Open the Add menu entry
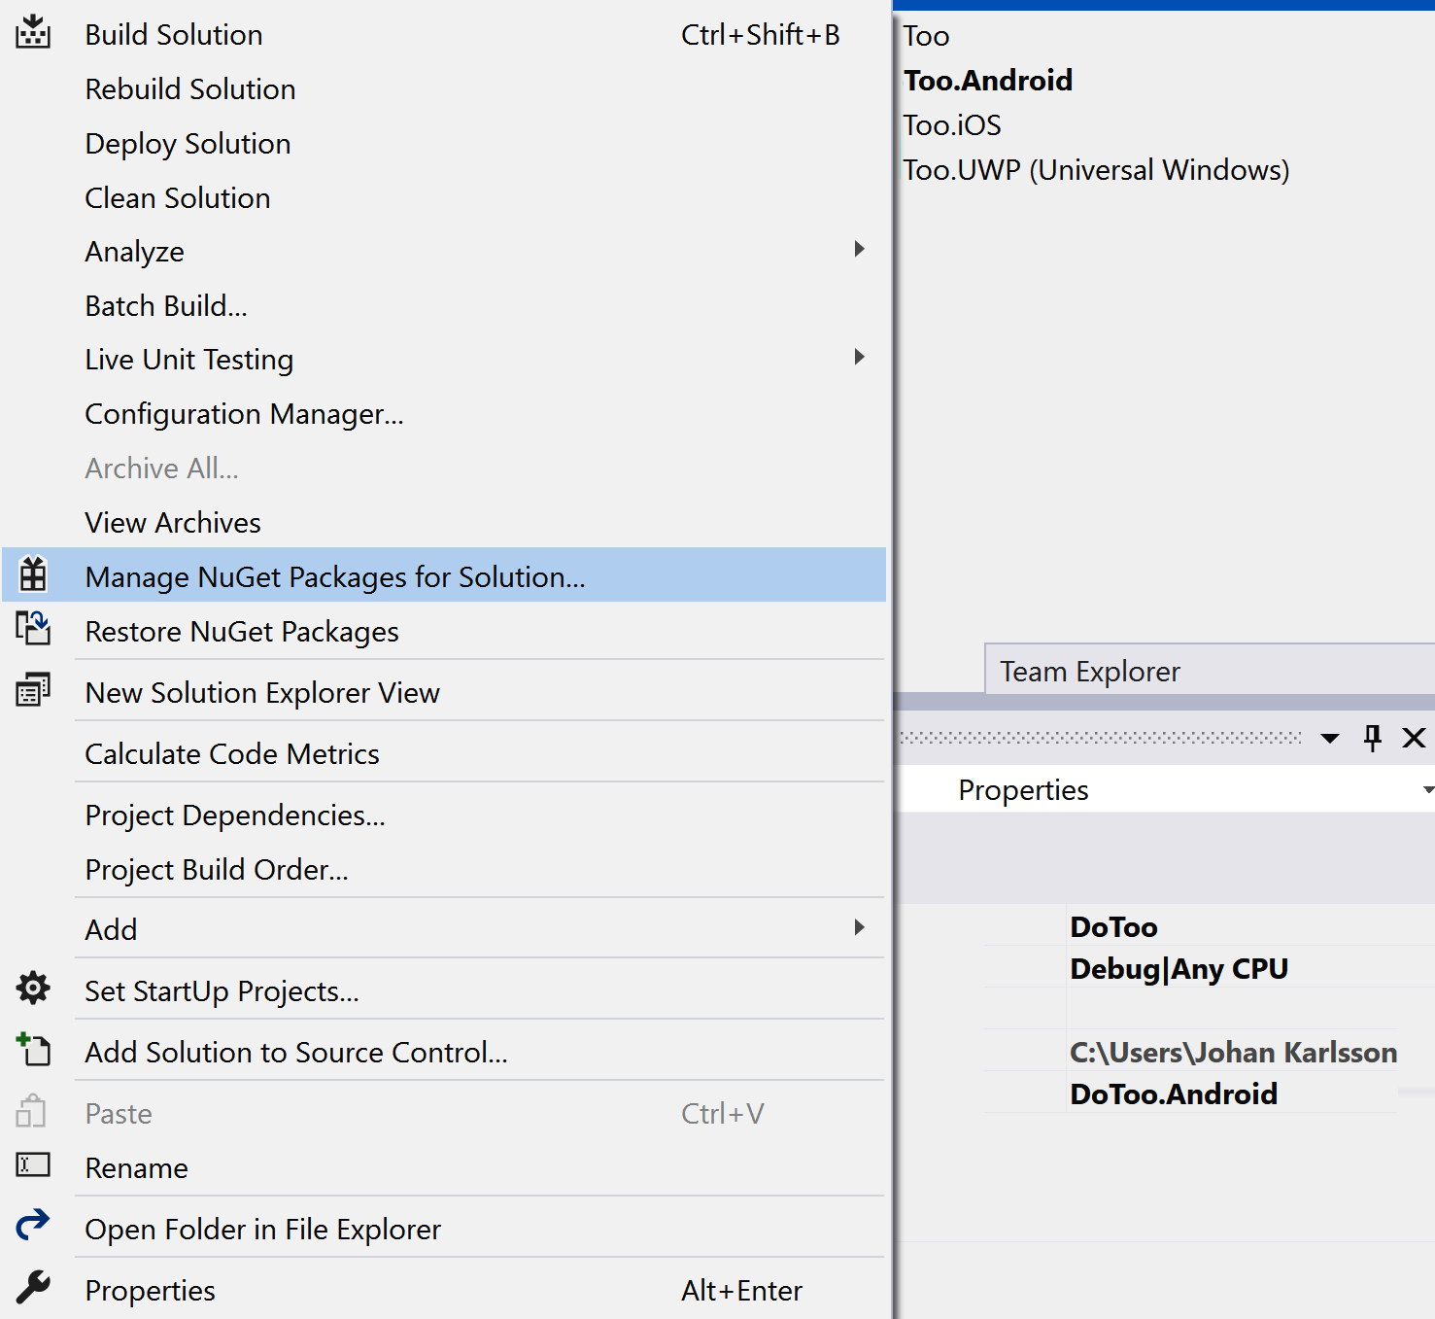 (445, 930)
